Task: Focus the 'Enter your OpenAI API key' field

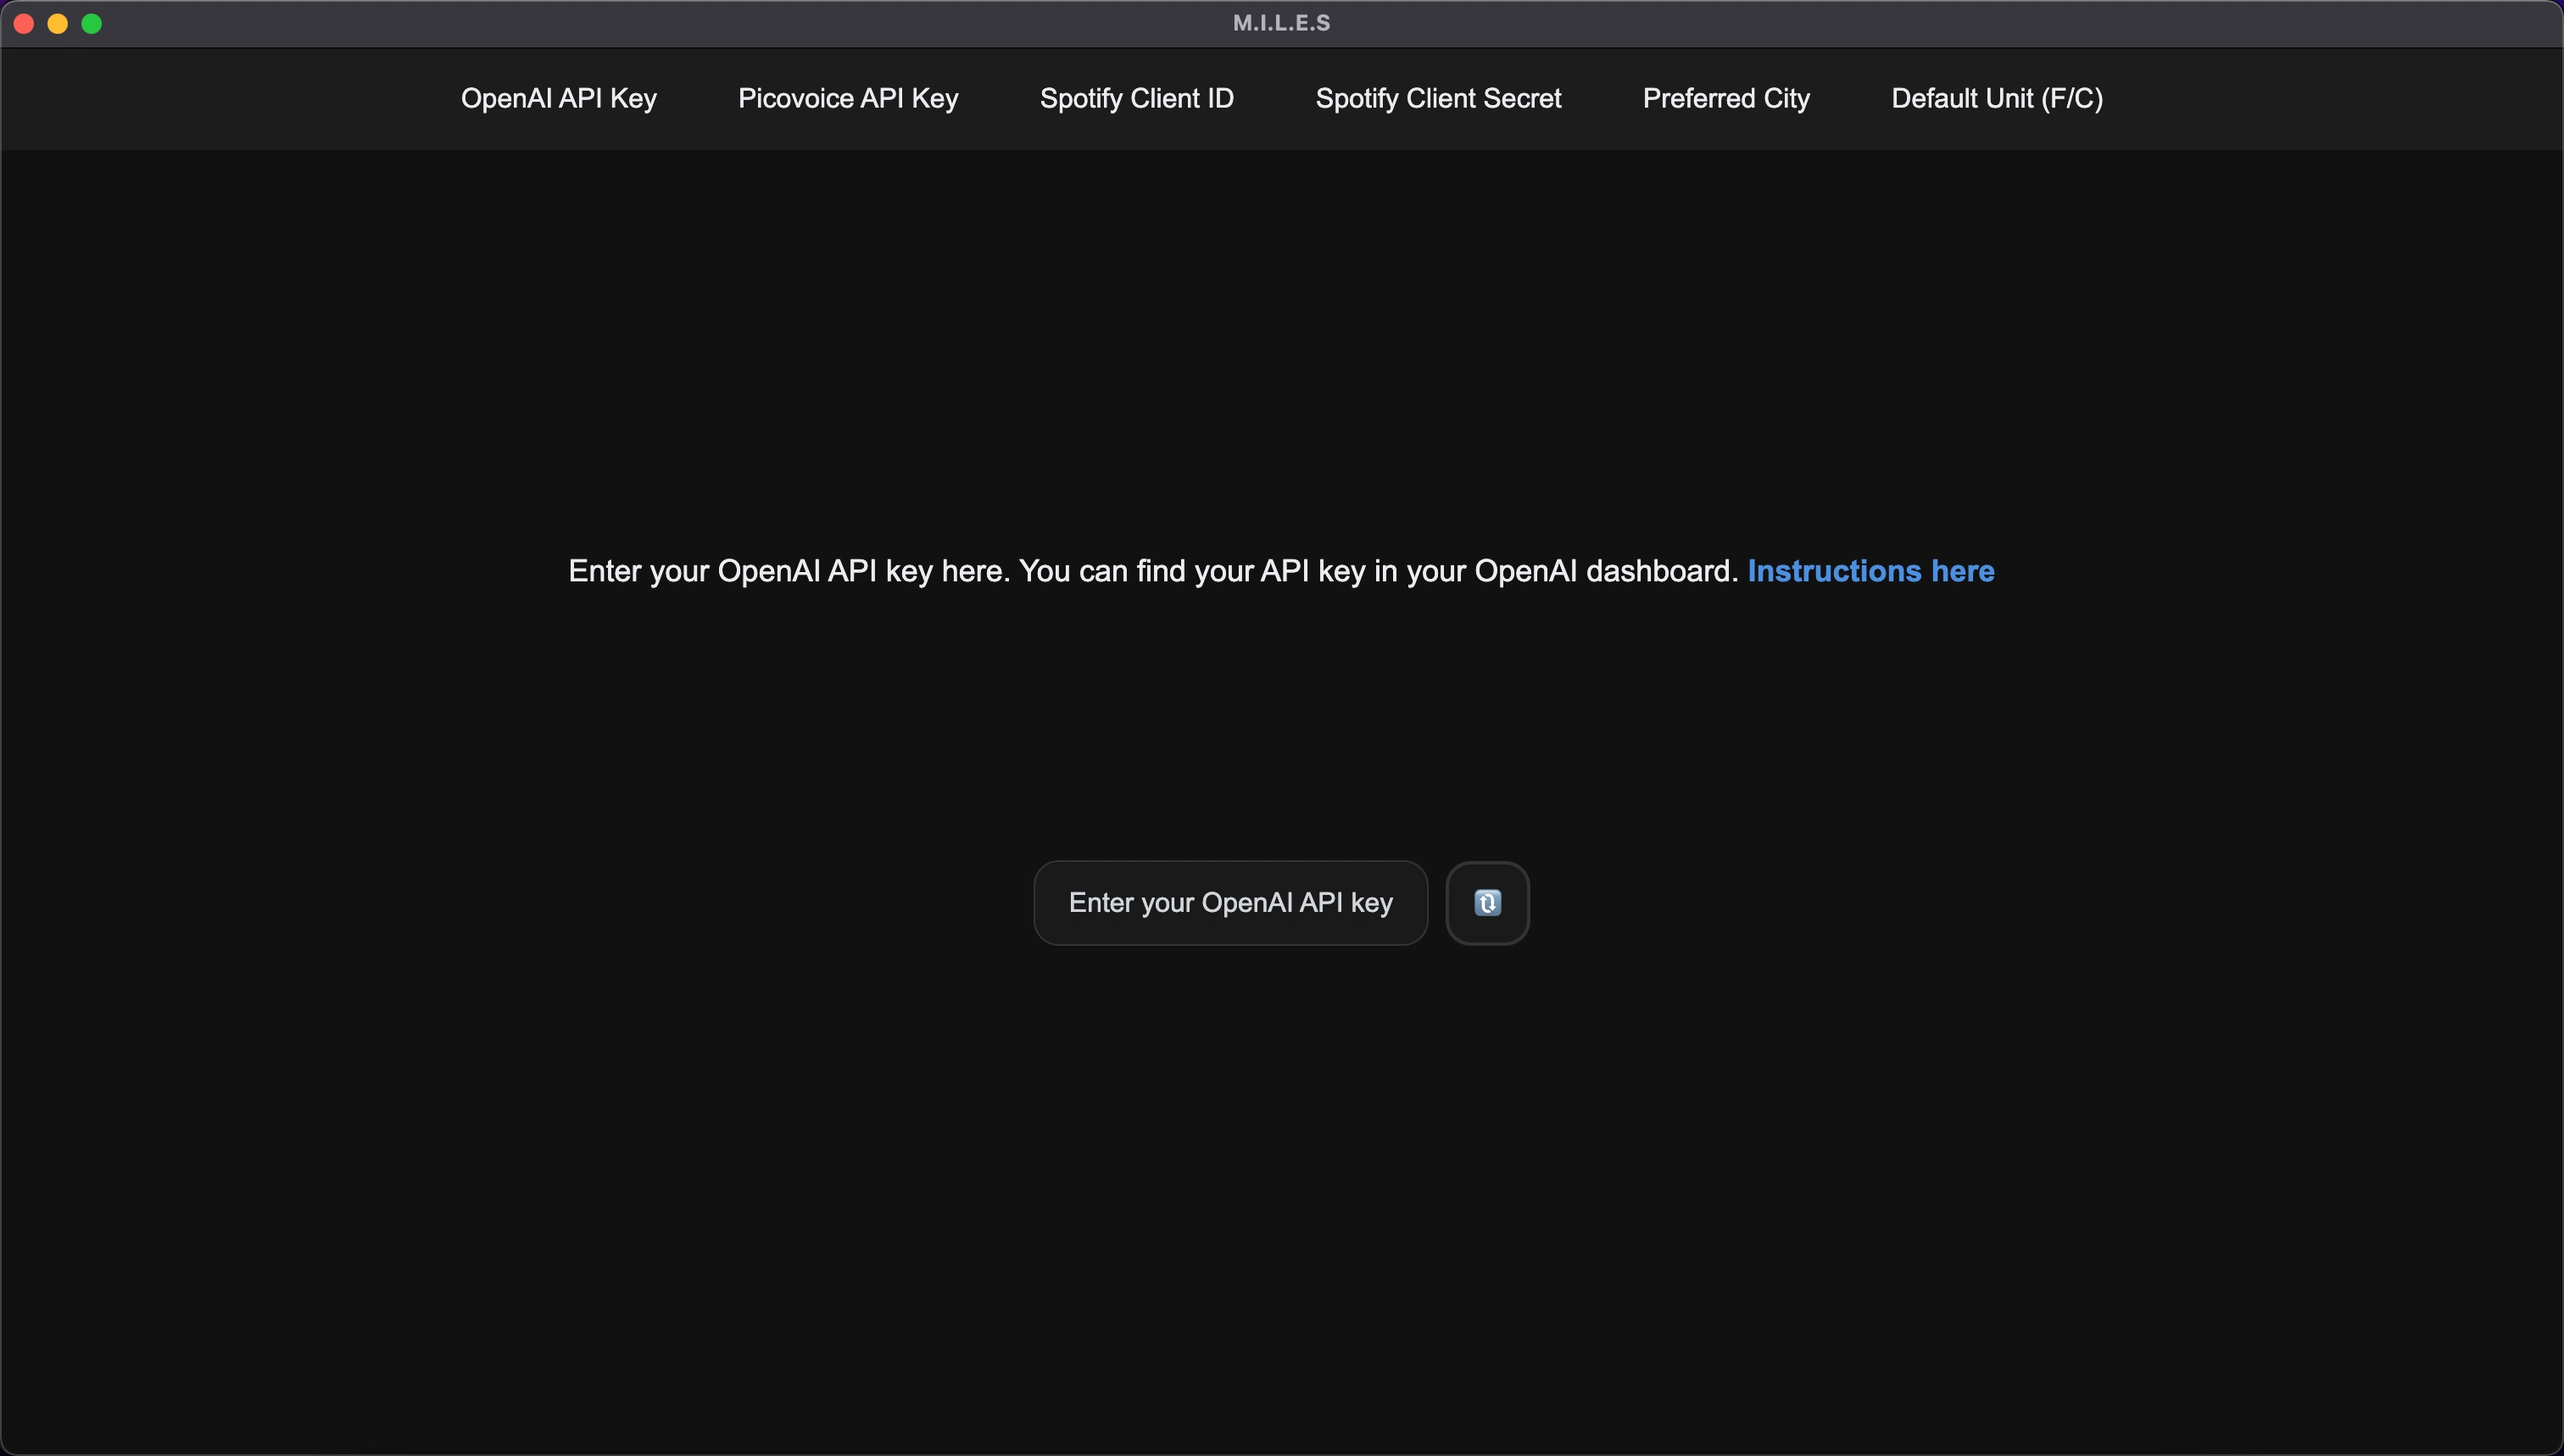Action: click(1230, 903)
